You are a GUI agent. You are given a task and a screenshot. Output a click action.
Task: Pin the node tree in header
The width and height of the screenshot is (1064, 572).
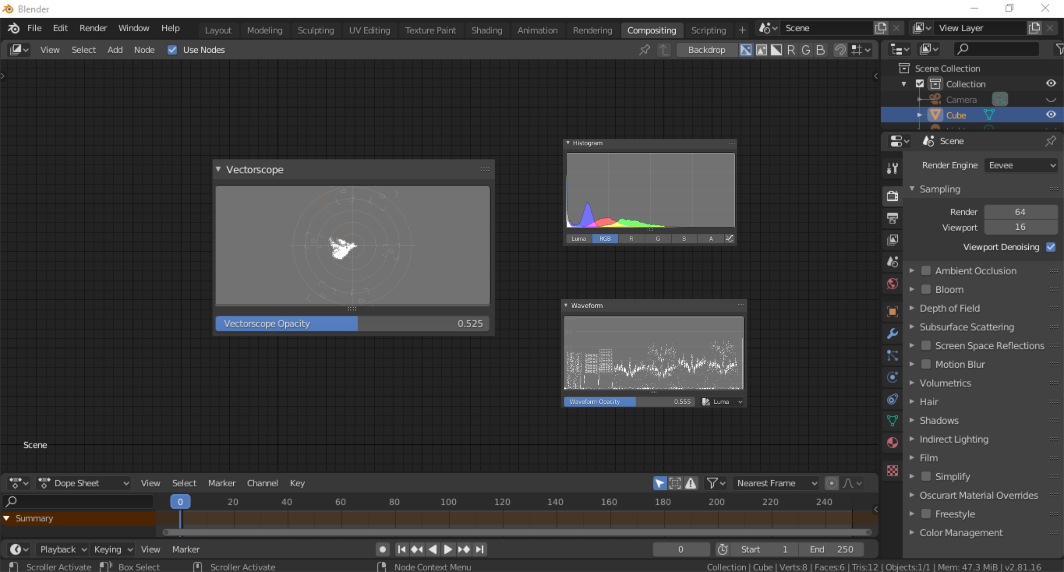(644, 50)
